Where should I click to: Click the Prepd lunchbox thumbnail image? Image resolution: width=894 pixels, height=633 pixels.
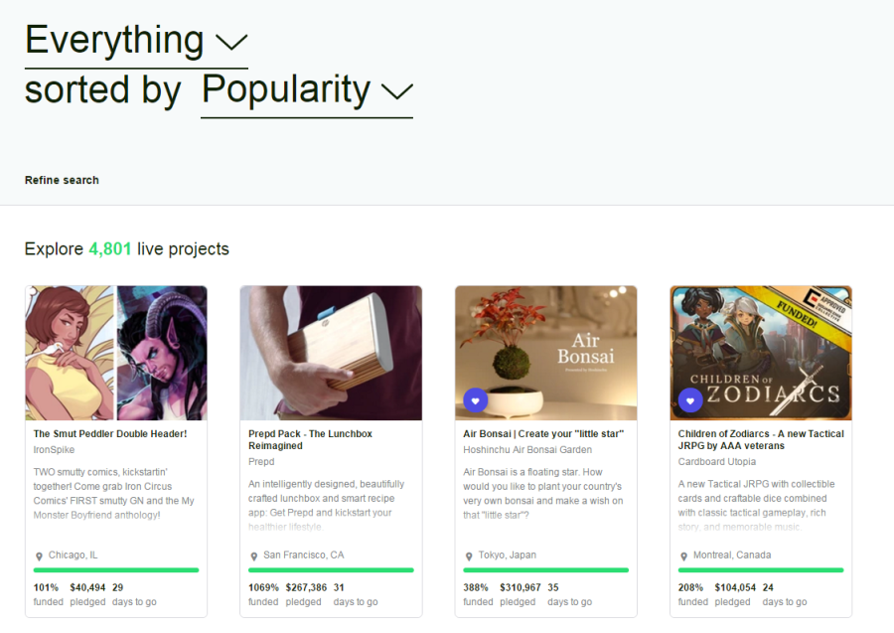click(x=331, y=353)
